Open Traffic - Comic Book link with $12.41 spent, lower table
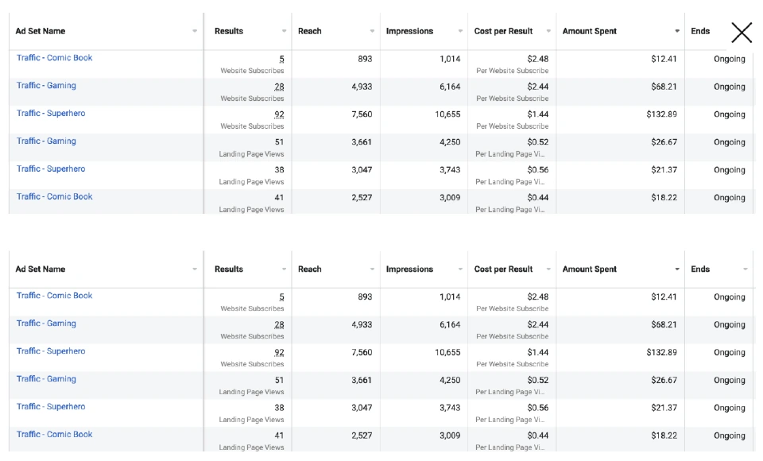 [x=55, y=296]
